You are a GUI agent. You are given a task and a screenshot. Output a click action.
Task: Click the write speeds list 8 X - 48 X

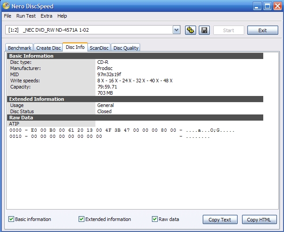pos(135,81)
